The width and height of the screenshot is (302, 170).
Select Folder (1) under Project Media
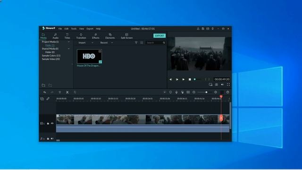pos(50,45)
